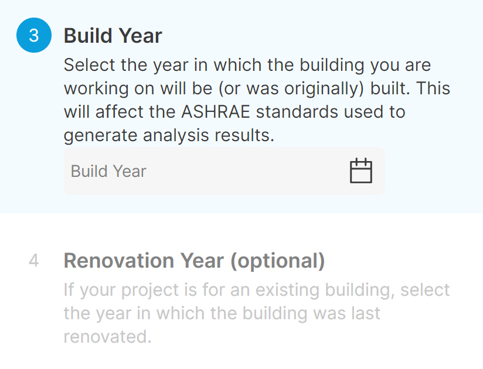Image resolution: width=483 pixels, height=369 pixels.
Task: Focus the Build Year input field
Action: (x=225, y=171)
